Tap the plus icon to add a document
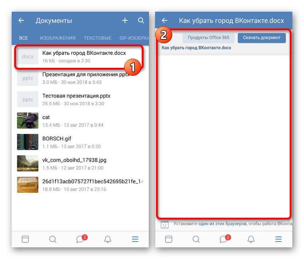This screenshot has width=304, height=259. point(125,21)
